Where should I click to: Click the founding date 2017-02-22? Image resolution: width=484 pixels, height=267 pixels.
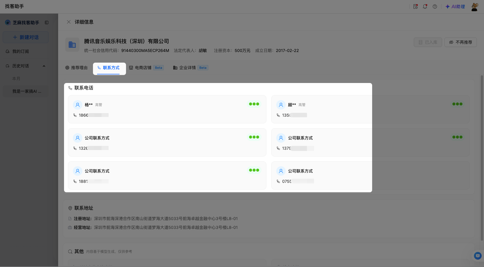pos(287,51)
